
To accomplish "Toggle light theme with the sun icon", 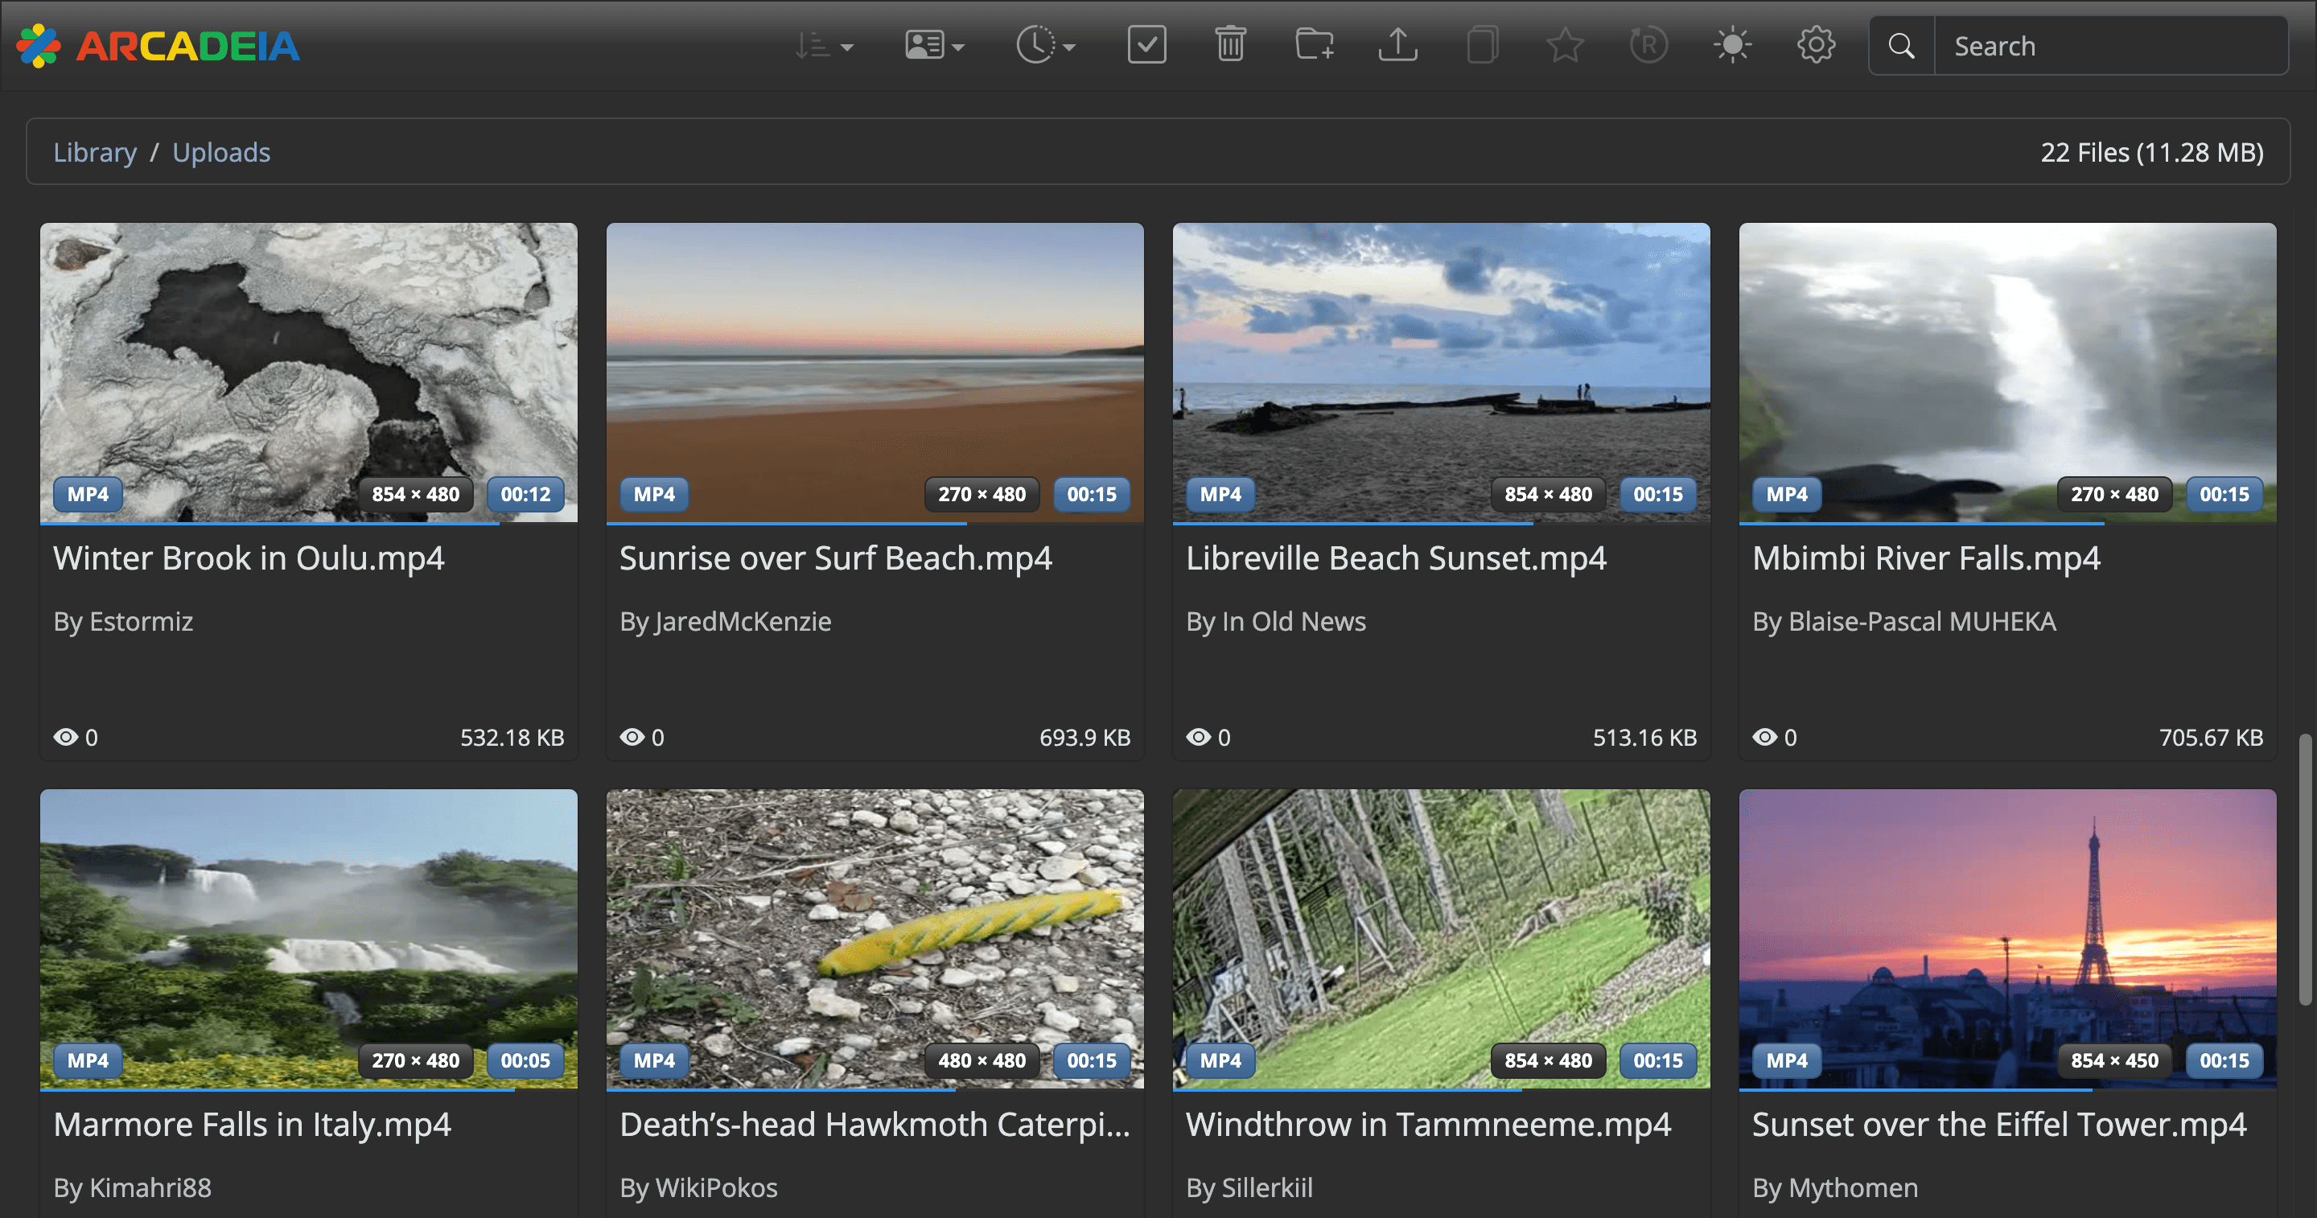I will pos(1732,45).
